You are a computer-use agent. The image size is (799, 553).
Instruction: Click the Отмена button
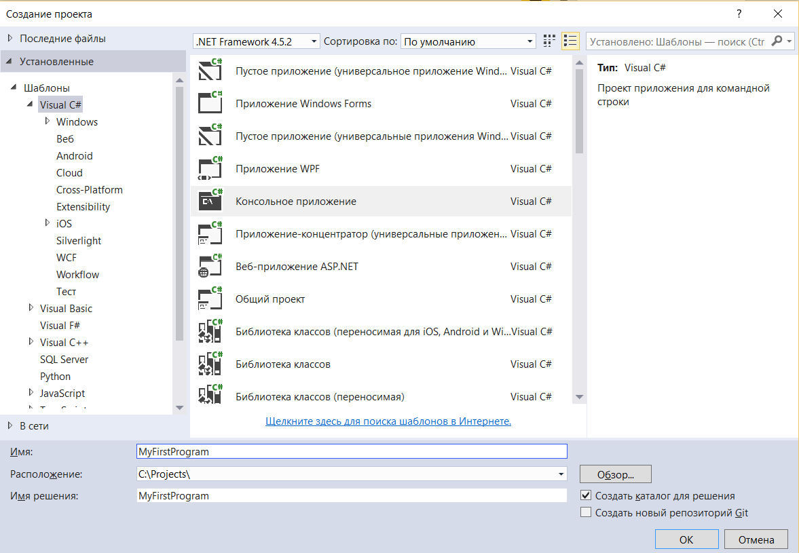pyautogui.click(x=756, y=539)
